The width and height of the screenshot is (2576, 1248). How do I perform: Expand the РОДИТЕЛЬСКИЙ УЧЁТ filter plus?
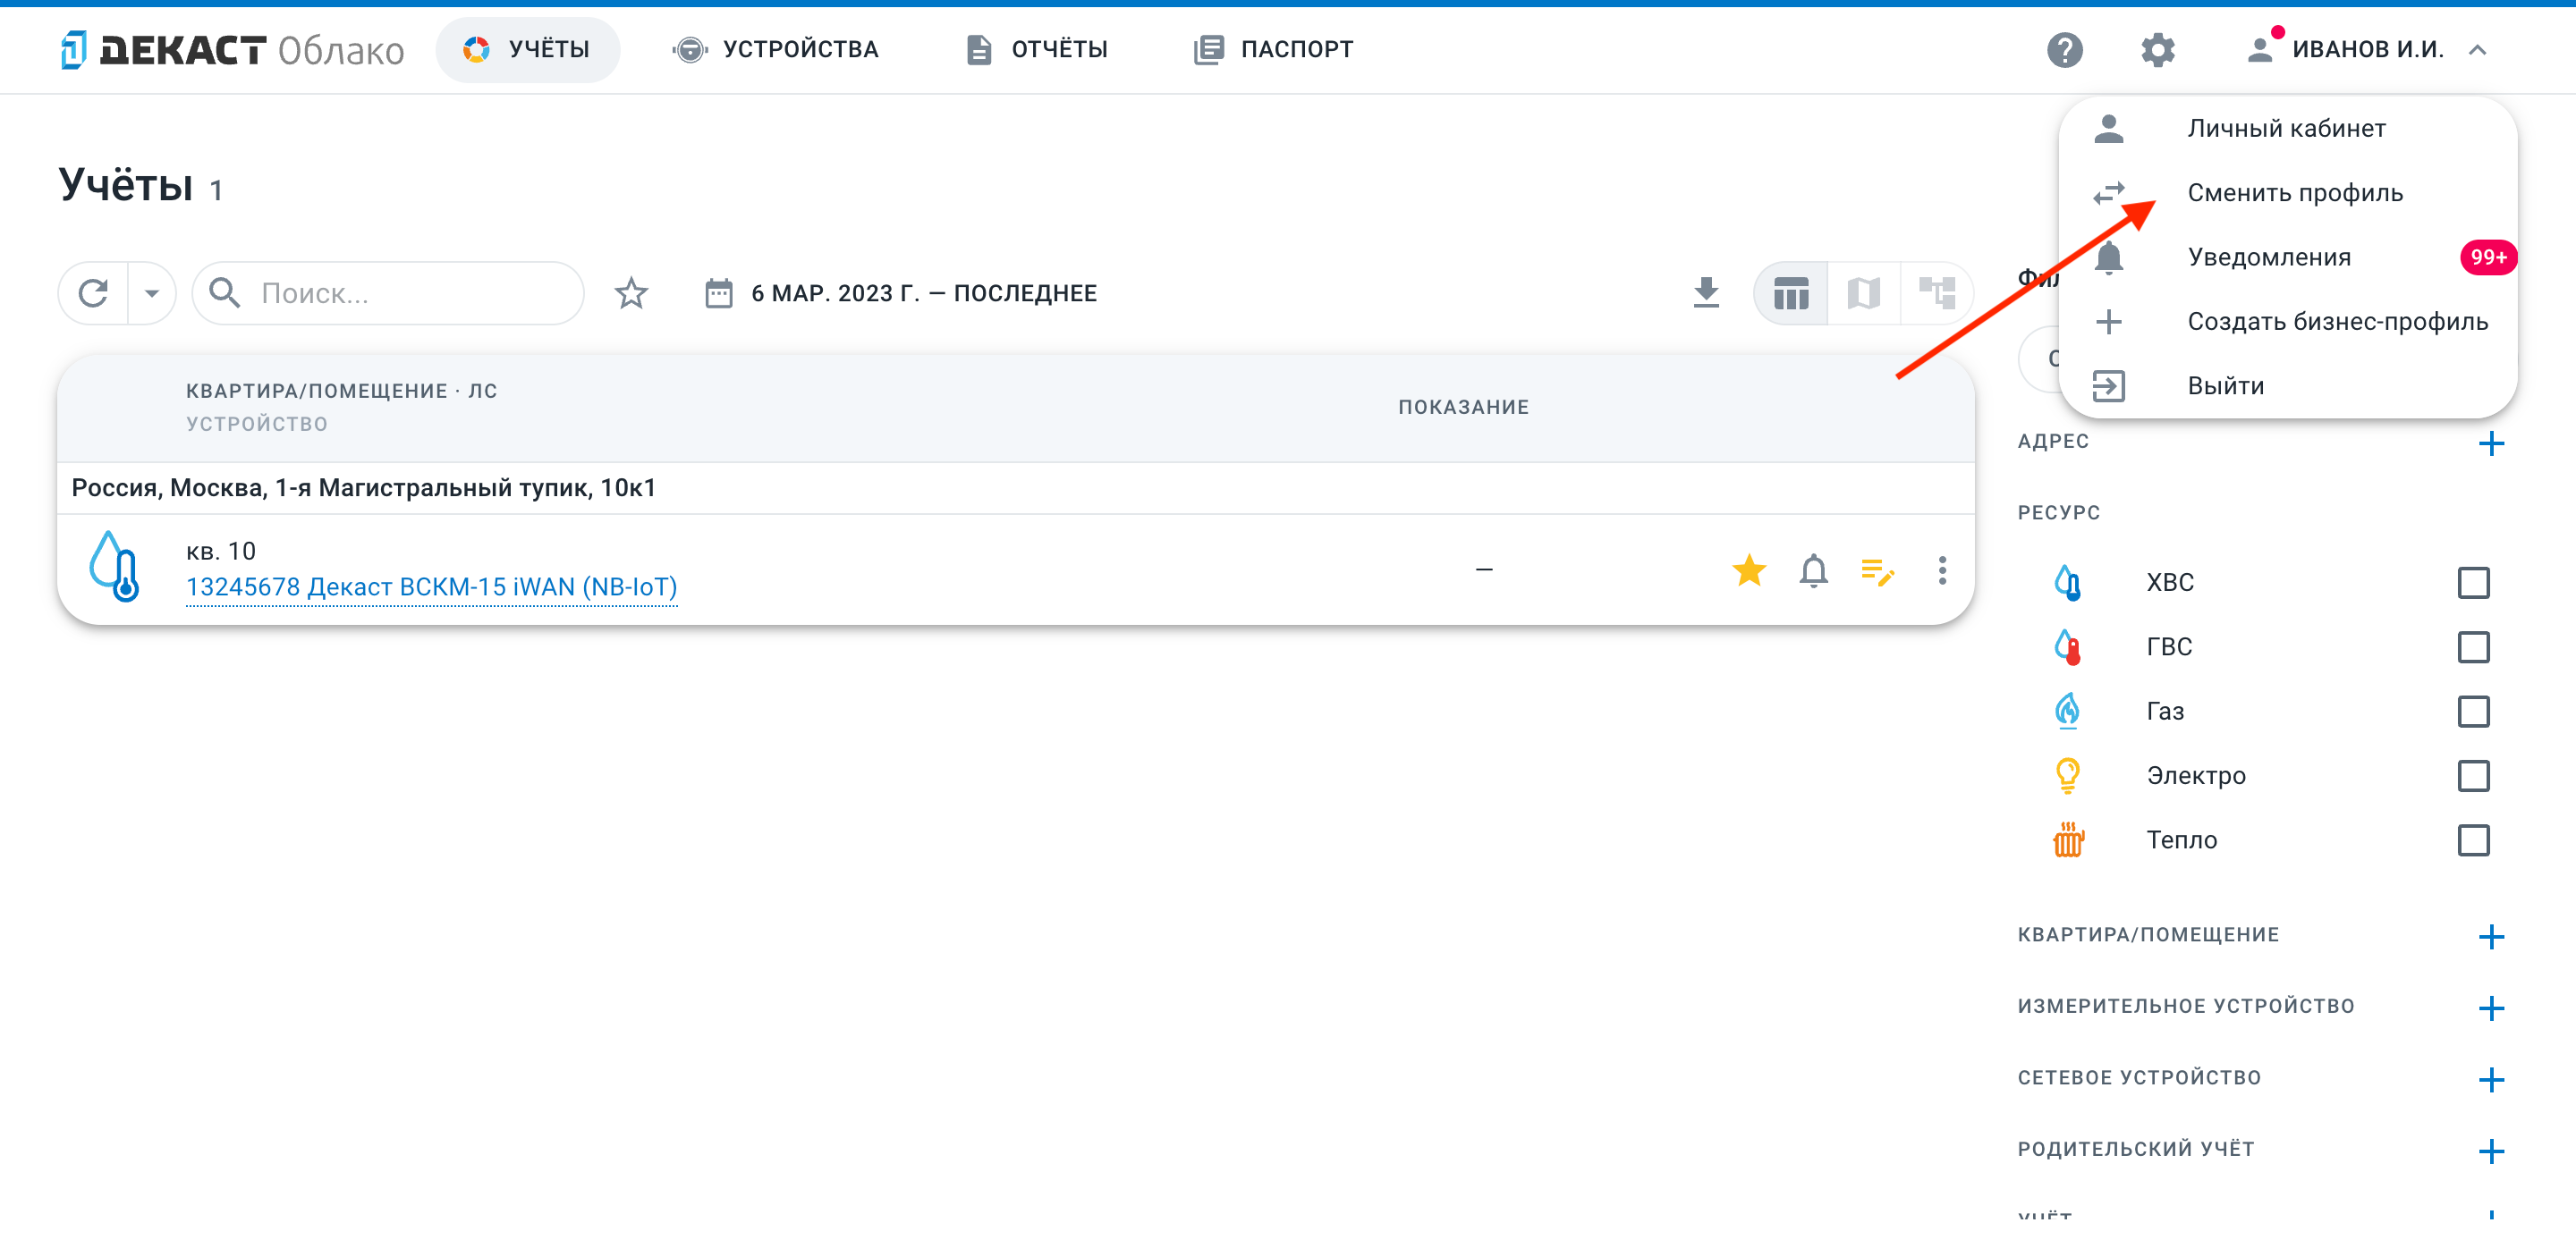[x=2491, y=1150]
